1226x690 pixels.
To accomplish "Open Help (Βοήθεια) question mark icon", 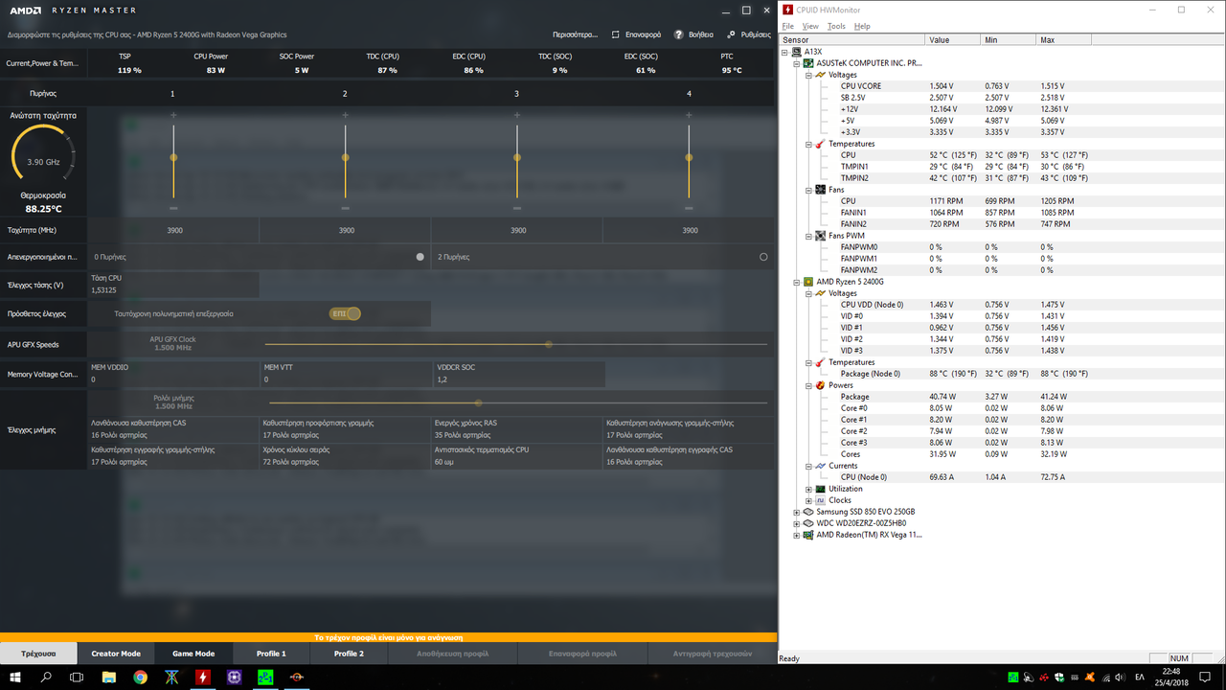I will tap(679, 34).
